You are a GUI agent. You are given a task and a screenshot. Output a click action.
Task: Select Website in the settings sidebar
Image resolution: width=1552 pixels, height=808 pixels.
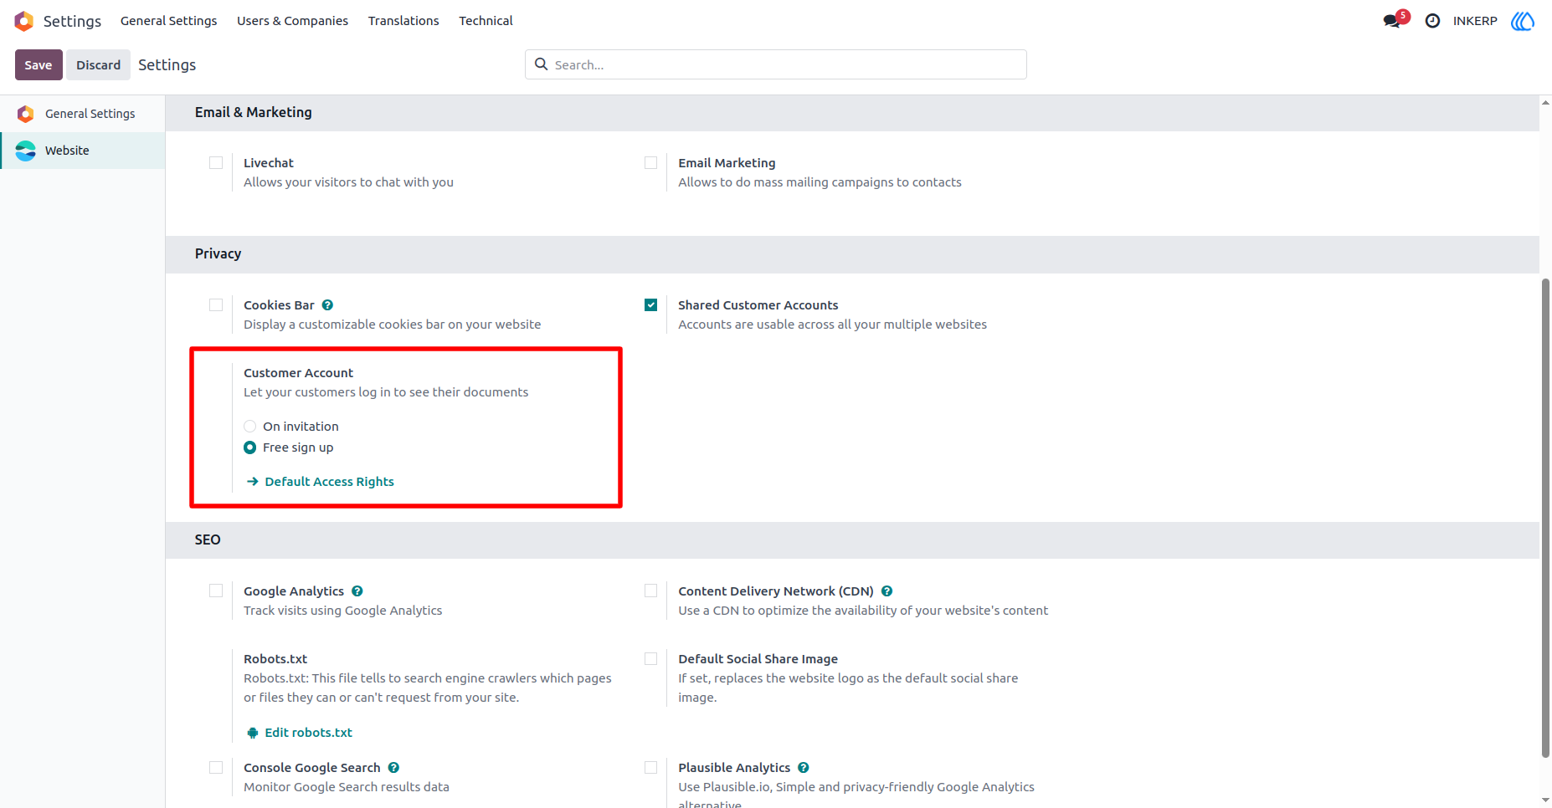(x=83, y=151)
